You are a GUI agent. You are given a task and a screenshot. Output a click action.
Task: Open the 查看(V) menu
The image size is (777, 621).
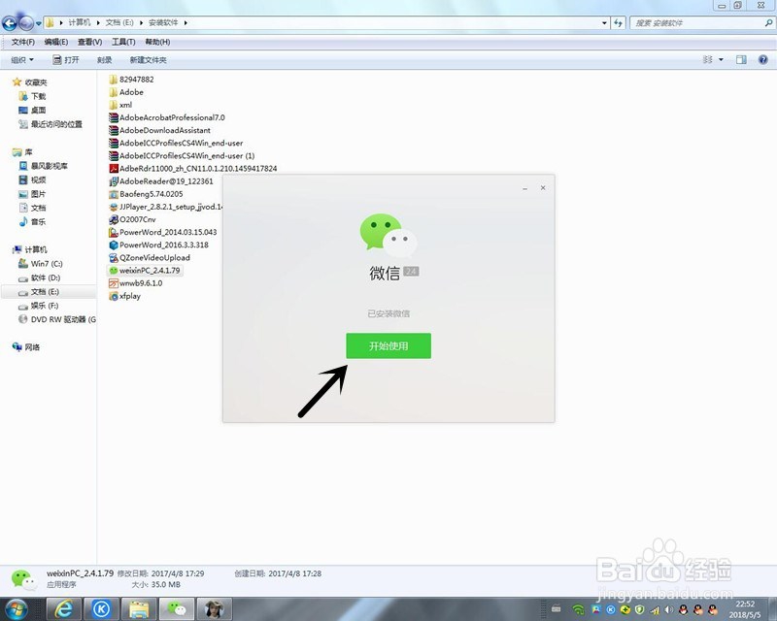pyautogui.click(x=89, y=42)
